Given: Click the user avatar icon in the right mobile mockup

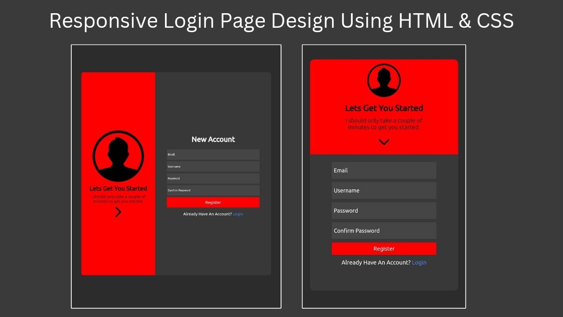Looking at the screenshot, I should point(384,81).
